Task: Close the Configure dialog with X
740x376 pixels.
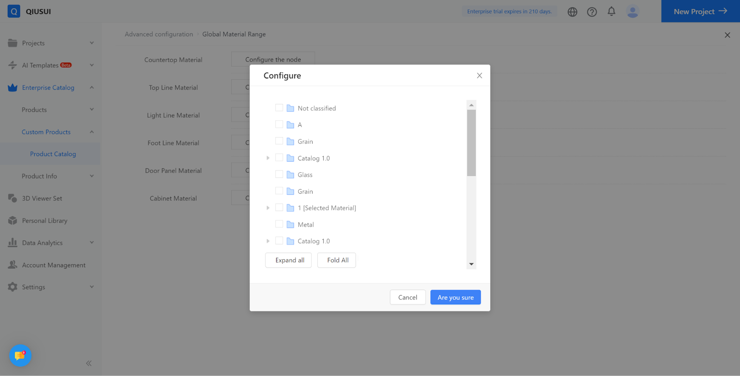Action: 480,76
